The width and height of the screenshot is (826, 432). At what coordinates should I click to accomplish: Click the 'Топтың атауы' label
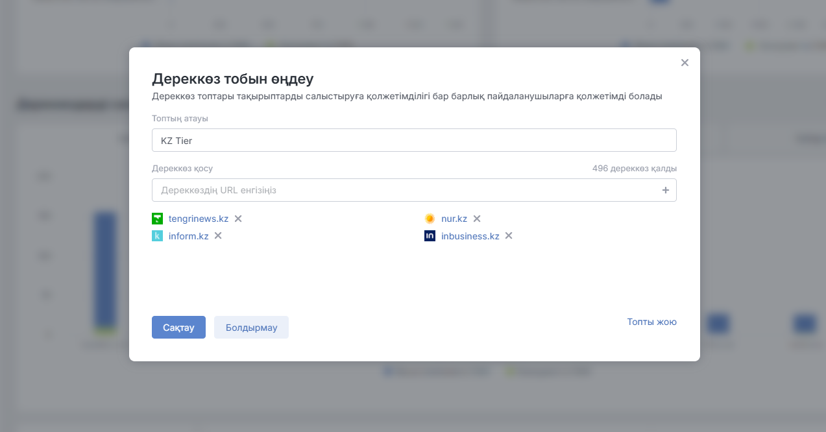[180, 118]
